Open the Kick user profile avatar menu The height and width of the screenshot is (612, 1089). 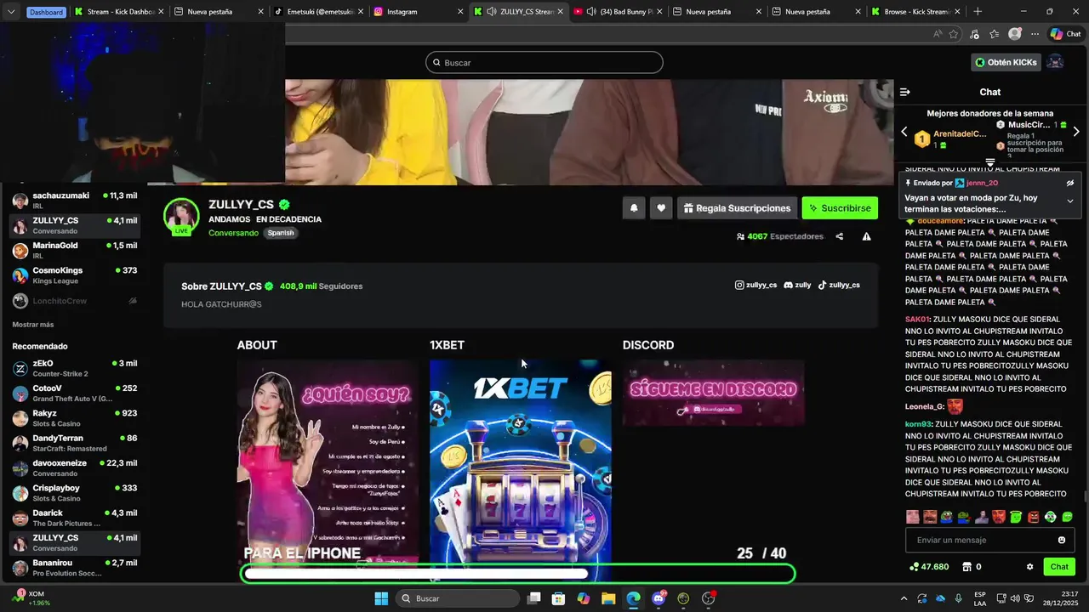[1055, 62]
